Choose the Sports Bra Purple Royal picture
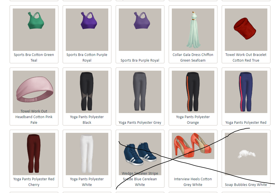This screenshot has width=275, height=193. (x=140, y=30)
